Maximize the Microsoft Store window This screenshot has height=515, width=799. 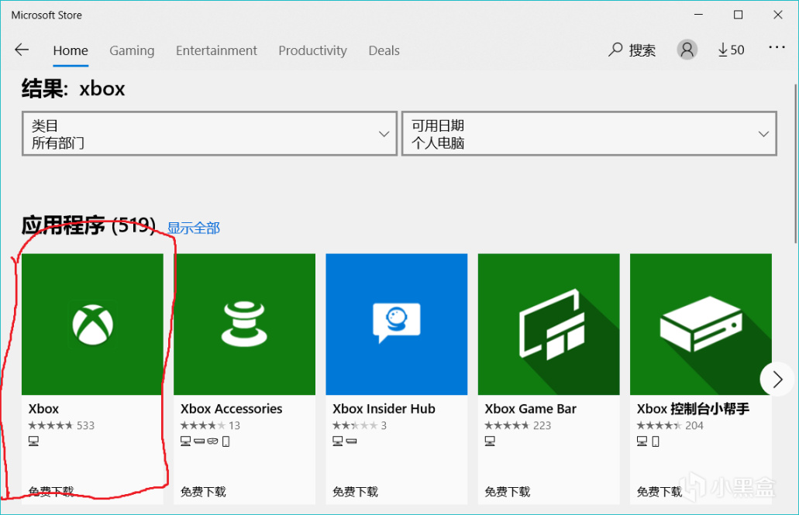(738, 15)
